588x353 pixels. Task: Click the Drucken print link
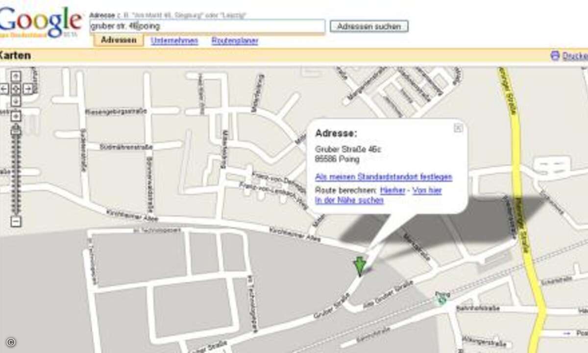(575, 56)
